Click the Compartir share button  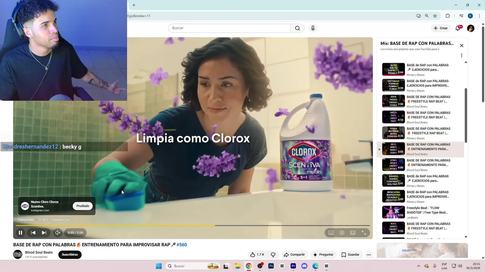pos(294,255)
